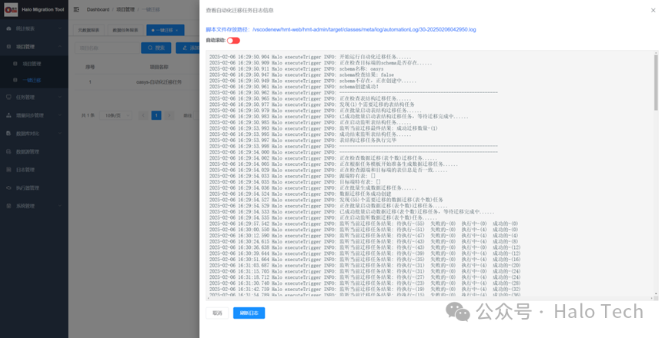665x338 pixels.
Task: Toggle the 自动滚动 auto-scroll switch
Action: (x=233, y=40)
